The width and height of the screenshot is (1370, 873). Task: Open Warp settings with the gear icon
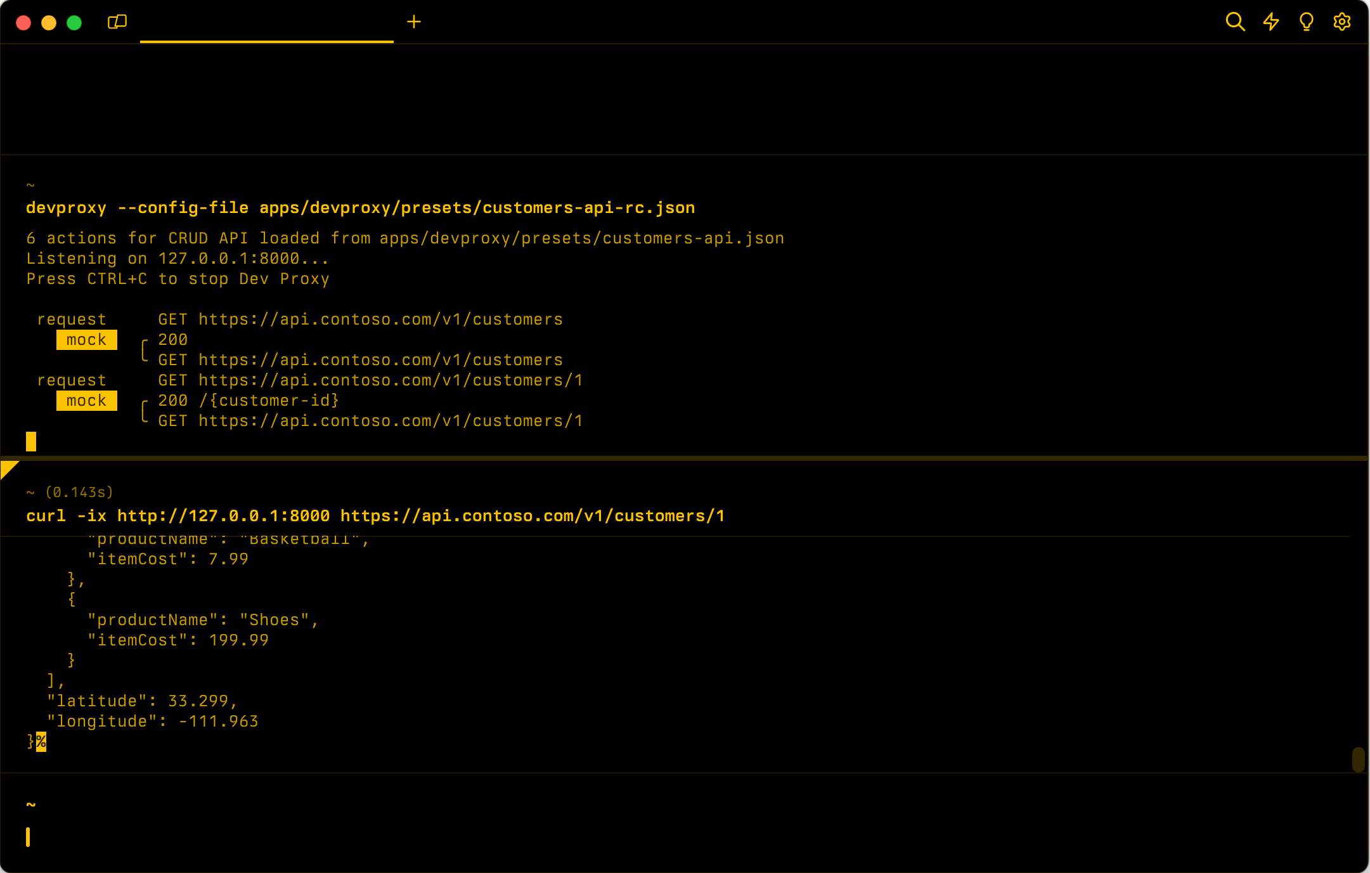coord(1342,22)
